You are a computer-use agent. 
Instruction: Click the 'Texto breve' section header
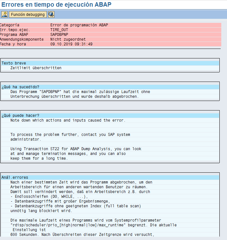tap(110, 63)
